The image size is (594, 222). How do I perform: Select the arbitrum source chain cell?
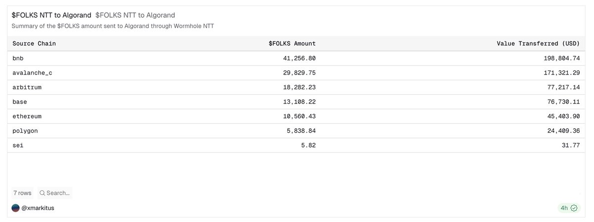[28, 87]
